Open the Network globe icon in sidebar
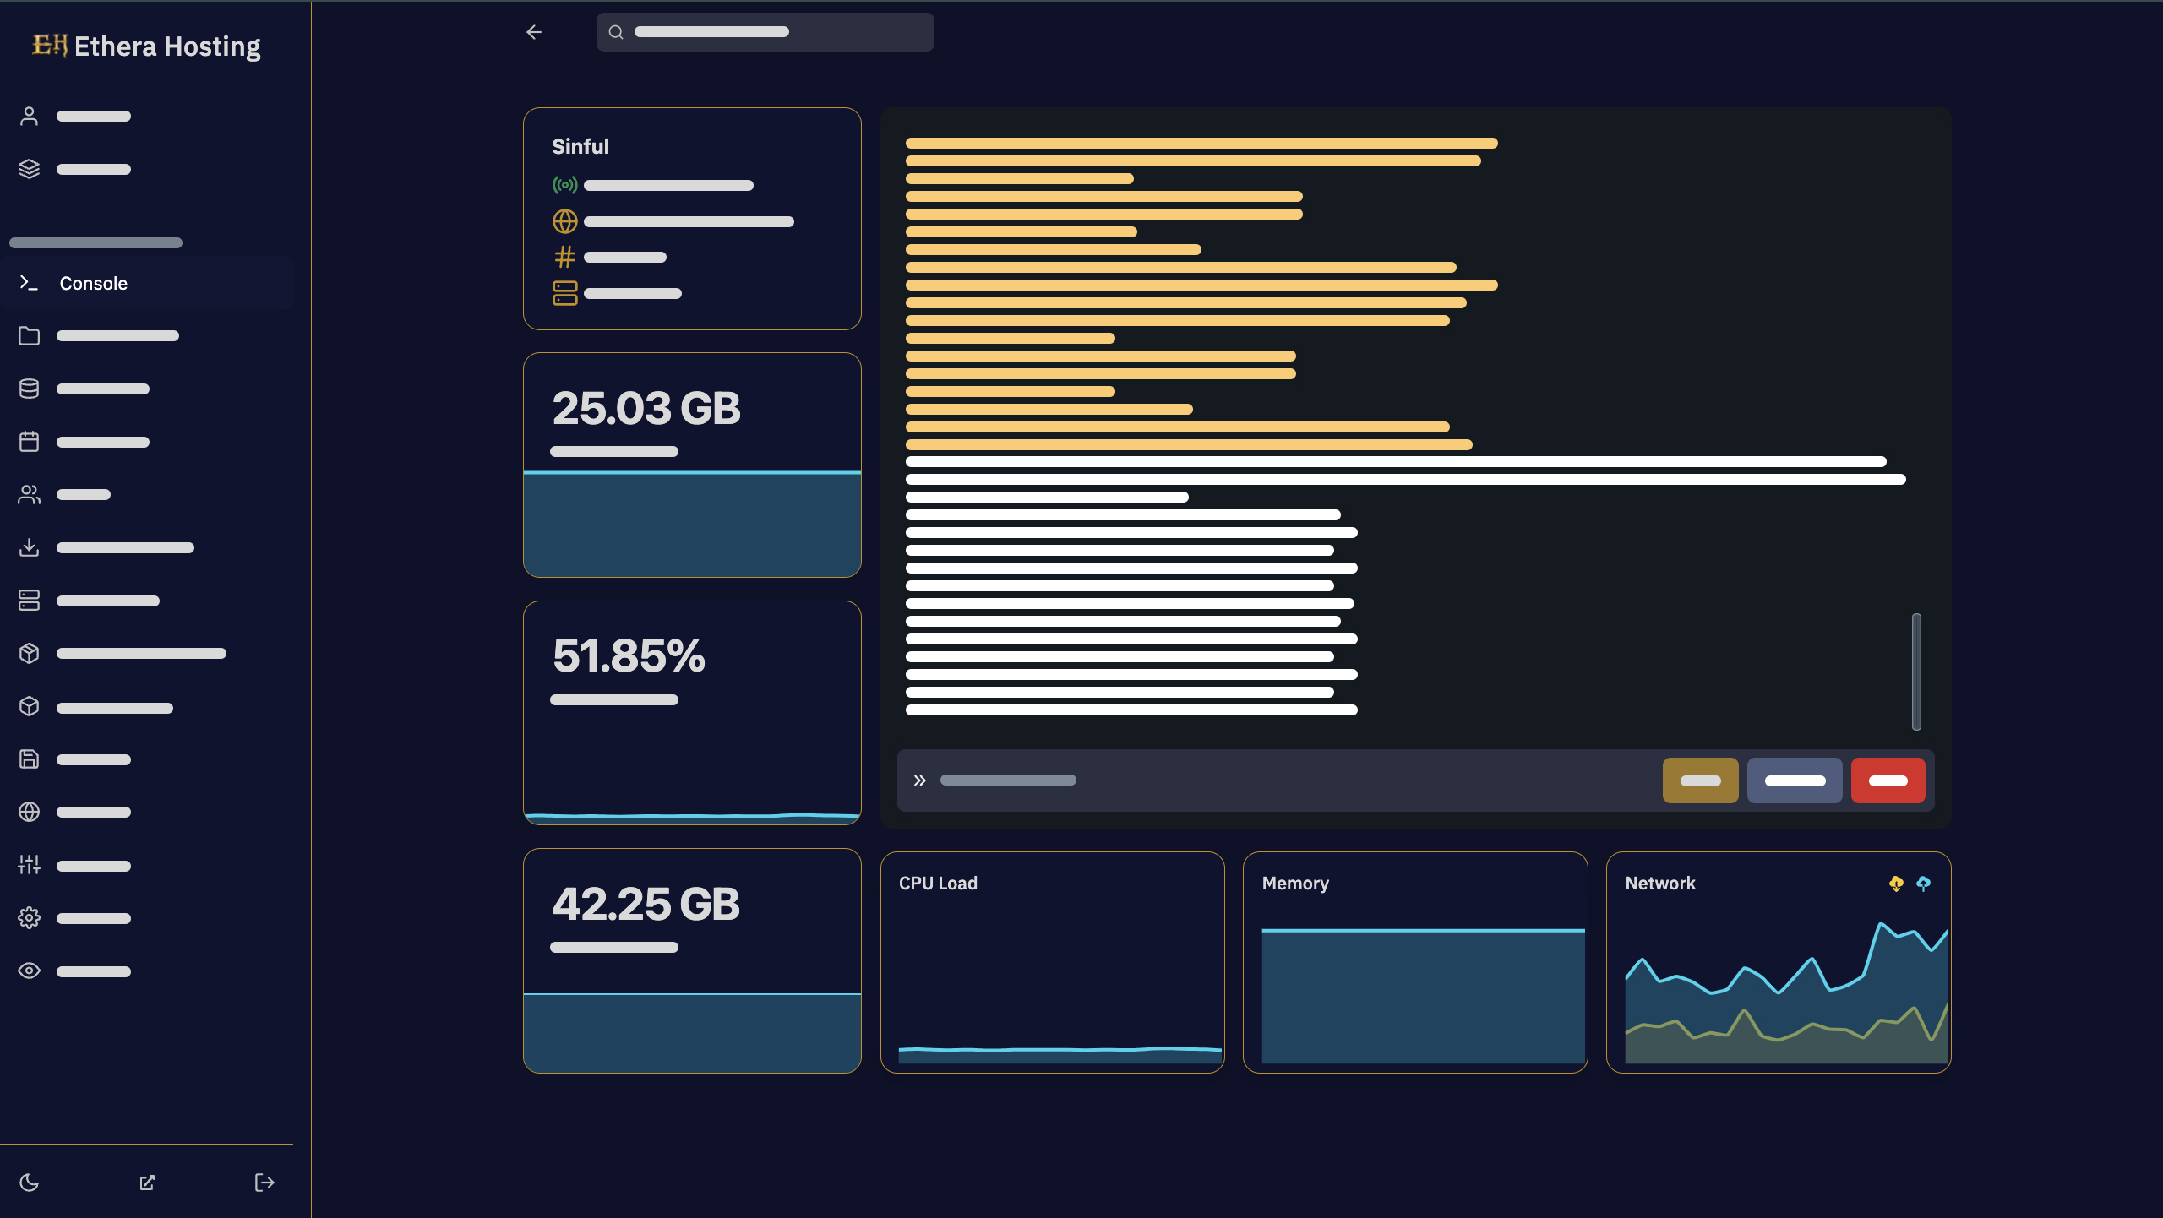 click(30, 812)
